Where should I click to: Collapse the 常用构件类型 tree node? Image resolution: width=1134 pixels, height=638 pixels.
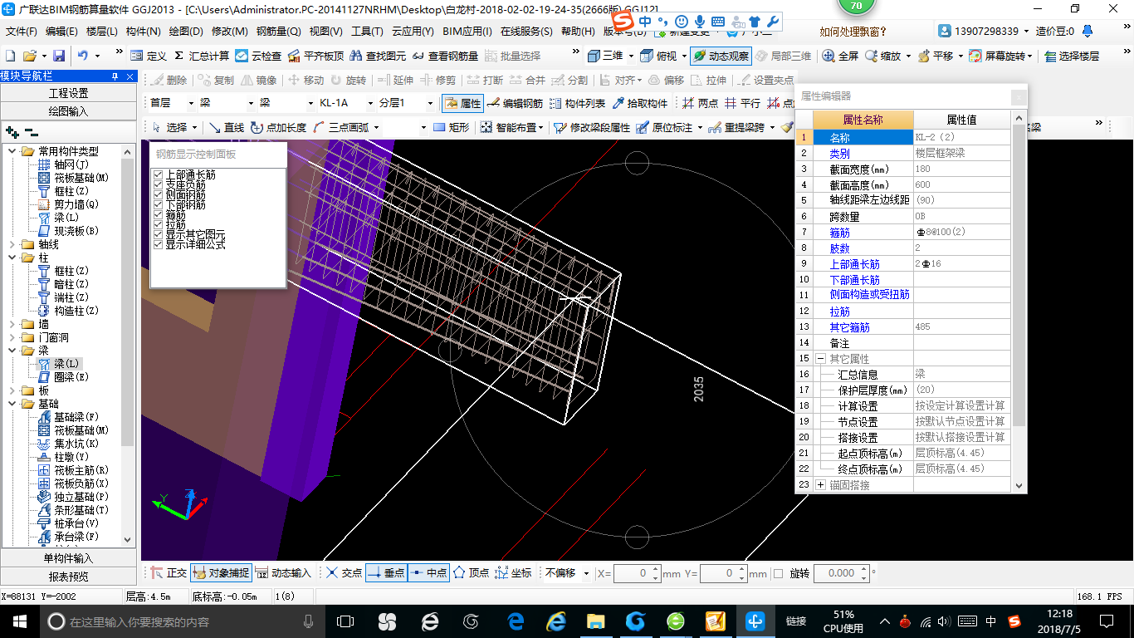point(12,151)
